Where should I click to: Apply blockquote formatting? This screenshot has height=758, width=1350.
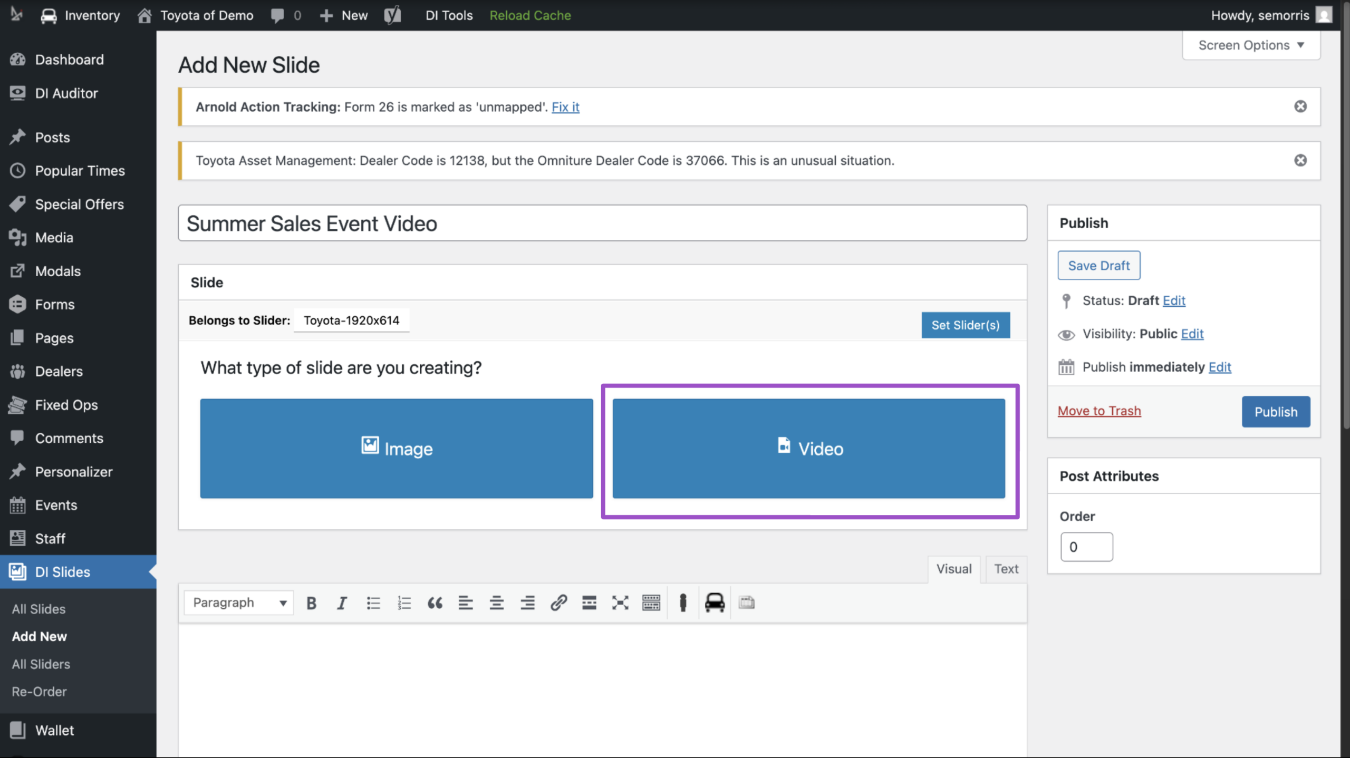pyautogui.click(x=435, y=602)
